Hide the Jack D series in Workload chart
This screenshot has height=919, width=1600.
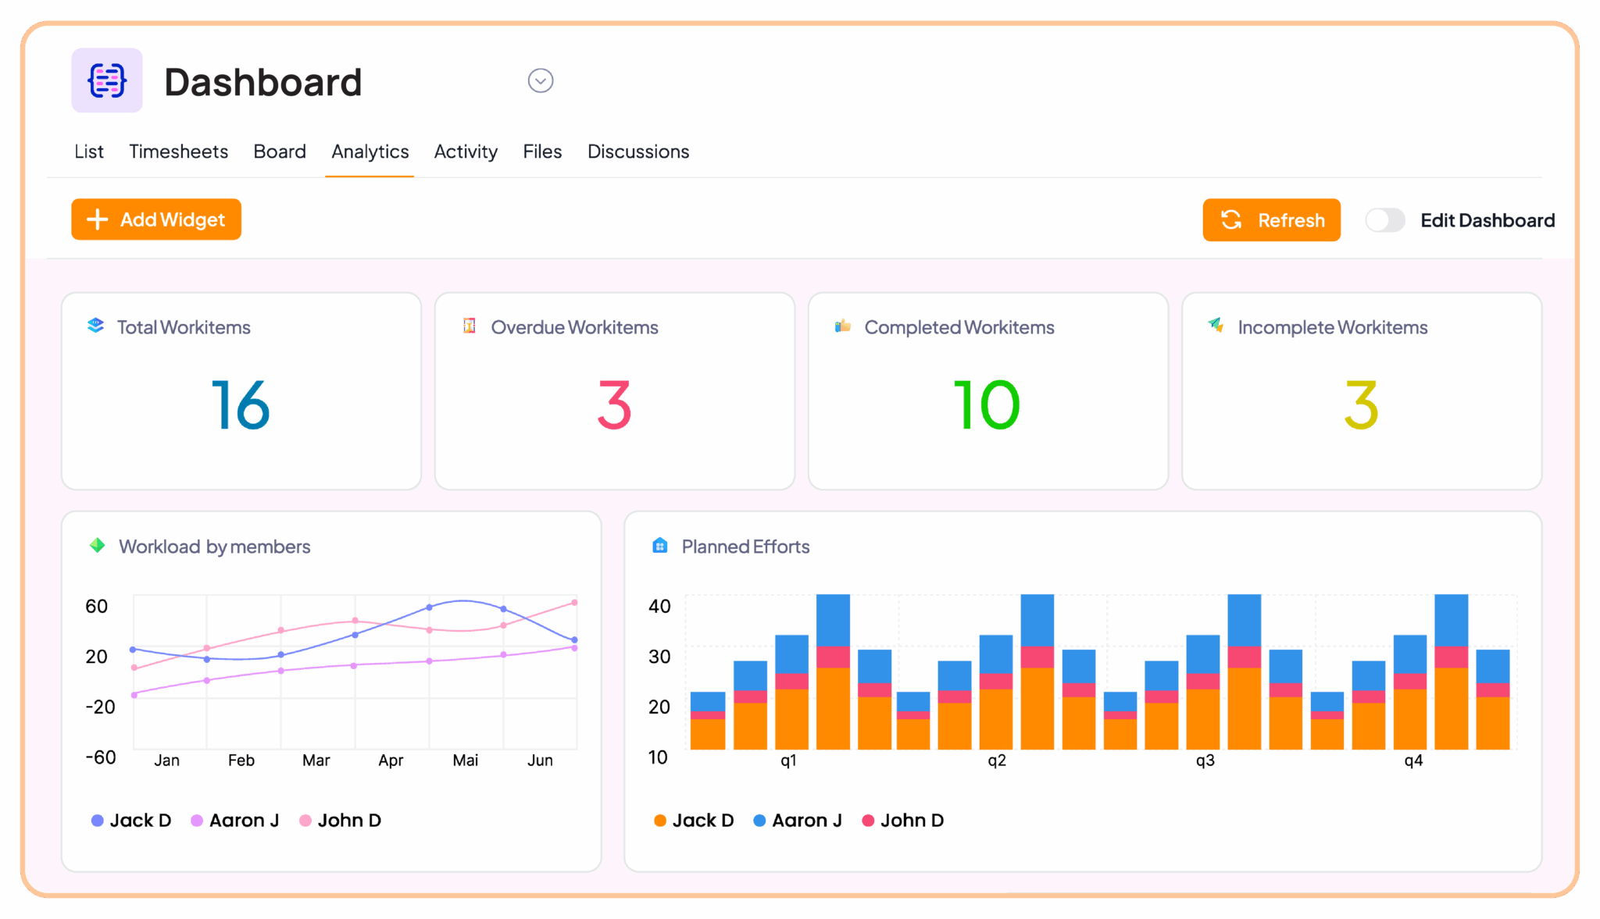tap(131, 820)
